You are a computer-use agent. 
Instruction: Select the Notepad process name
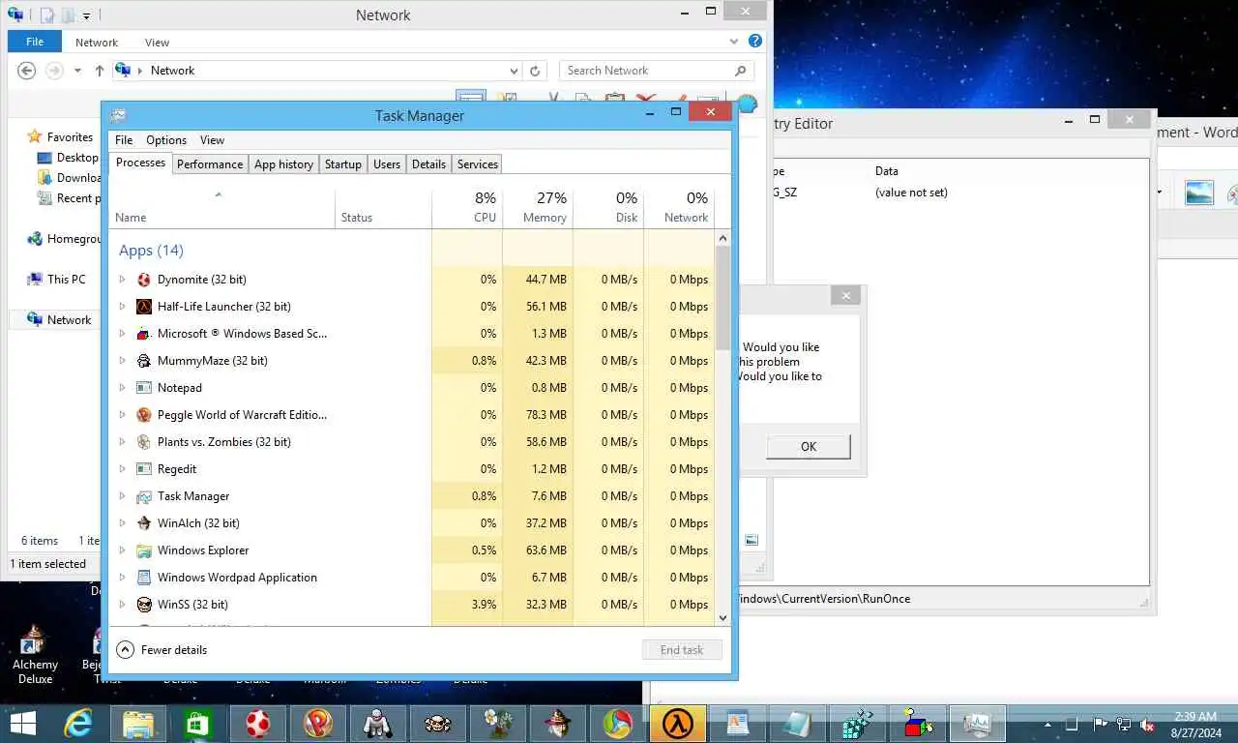pos(180,388)
